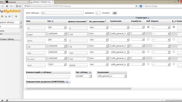Click OK button to add fields

point(115,13)
